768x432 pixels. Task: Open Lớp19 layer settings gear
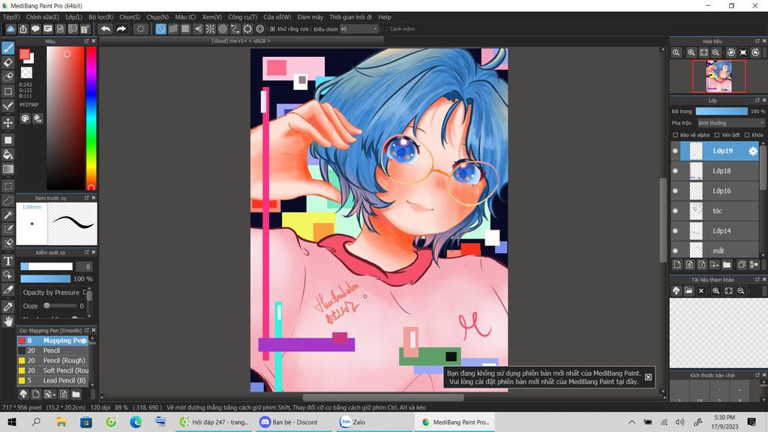click(x=753, y=151)
